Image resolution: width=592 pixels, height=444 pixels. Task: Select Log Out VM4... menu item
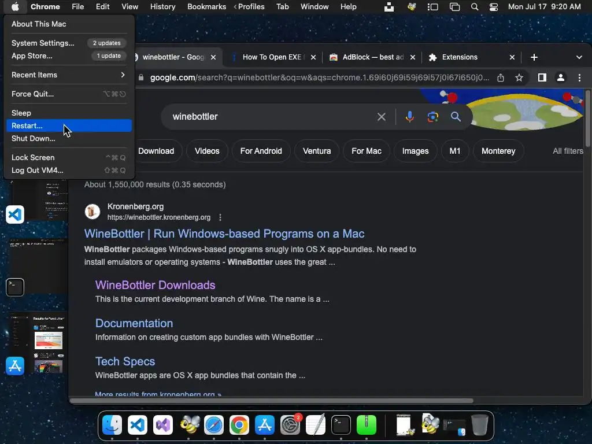pyautogui.click(x=69, y=171)
